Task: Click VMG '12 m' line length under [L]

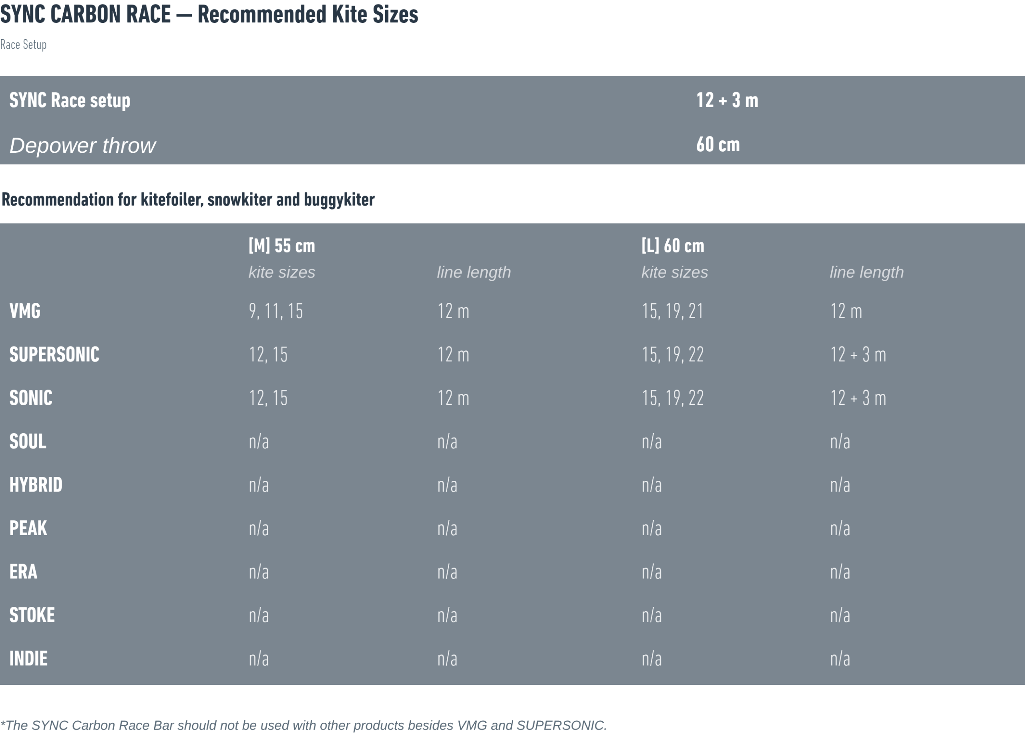Action: pyautogui.click(x=846, y=311)
